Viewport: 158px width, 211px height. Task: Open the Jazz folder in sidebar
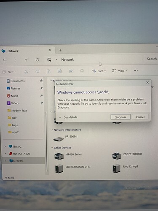pos(12,118)
